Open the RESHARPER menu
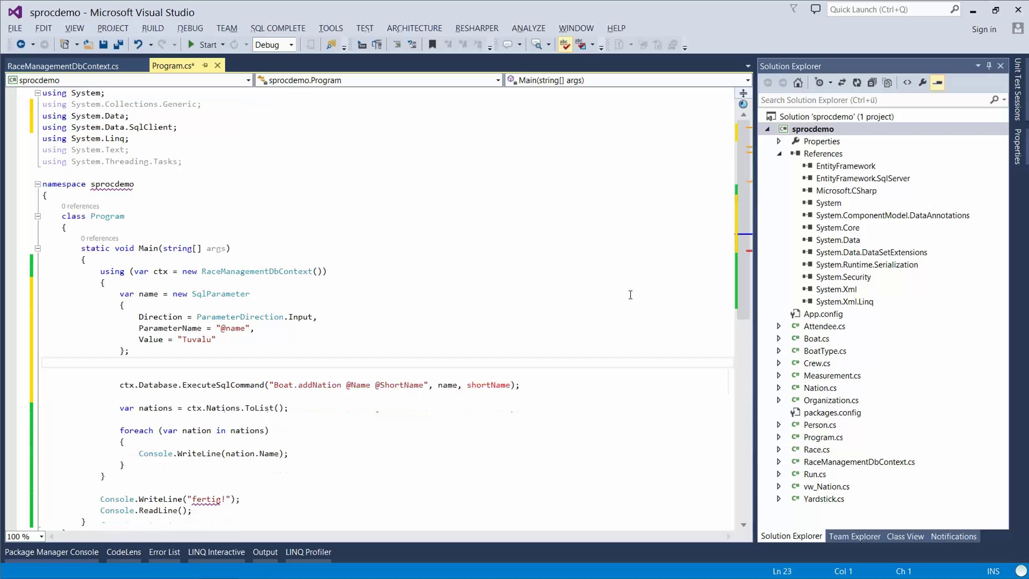The image size is (1029, 579). [x=477, y=28]
